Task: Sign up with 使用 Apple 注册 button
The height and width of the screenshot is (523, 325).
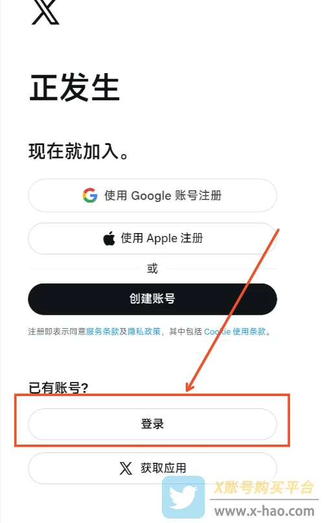Action: point(153,238)
